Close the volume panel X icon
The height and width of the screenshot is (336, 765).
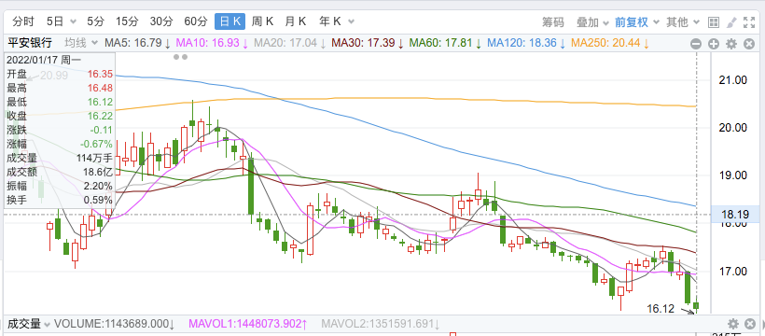click(x=750, y=324)
